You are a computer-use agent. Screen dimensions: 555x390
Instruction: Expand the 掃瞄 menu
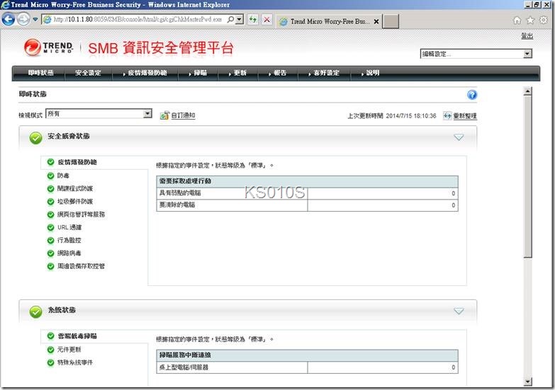point(198,73)
